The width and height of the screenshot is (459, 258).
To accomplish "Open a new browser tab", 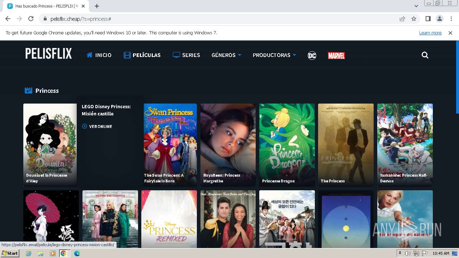I will point(97,6).
